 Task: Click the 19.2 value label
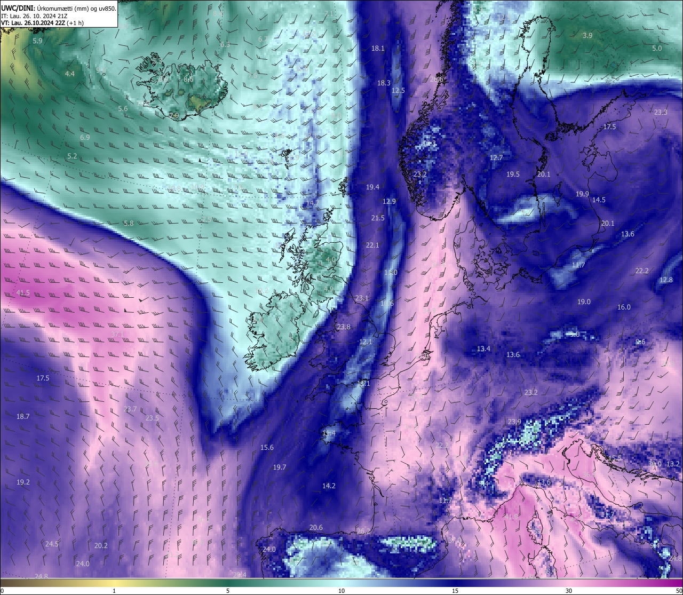[23, 482]
